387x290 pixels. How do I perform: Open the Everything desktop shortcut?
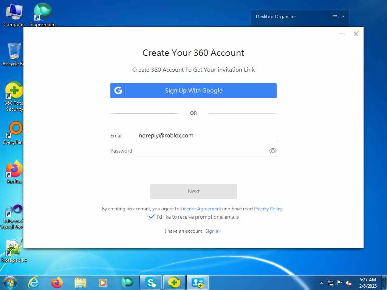click(13, 133)
